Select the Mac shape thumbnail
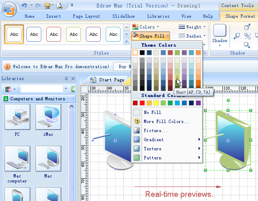 (x=48, y=158)
